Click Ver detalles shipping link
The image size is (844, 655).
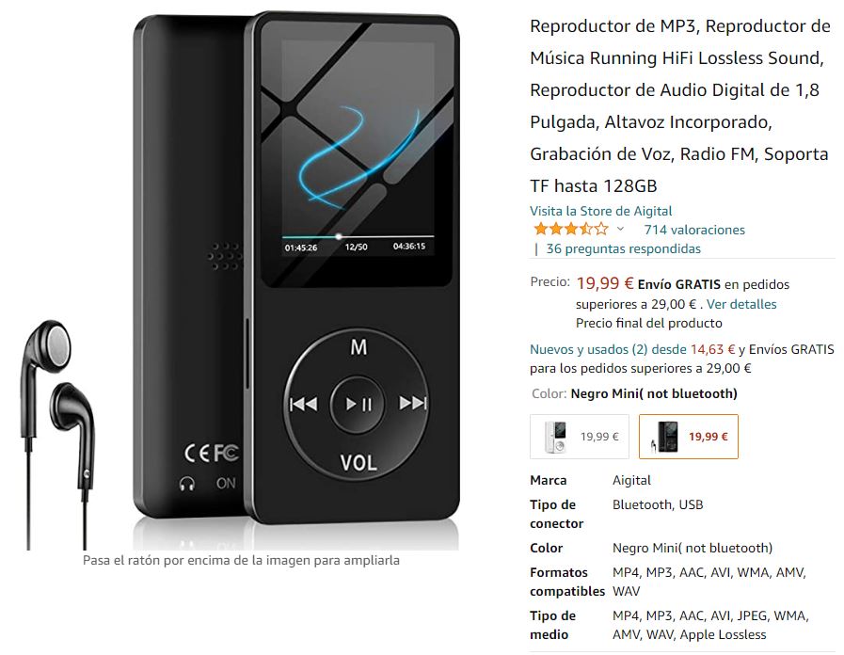click(x=741, y=304)
